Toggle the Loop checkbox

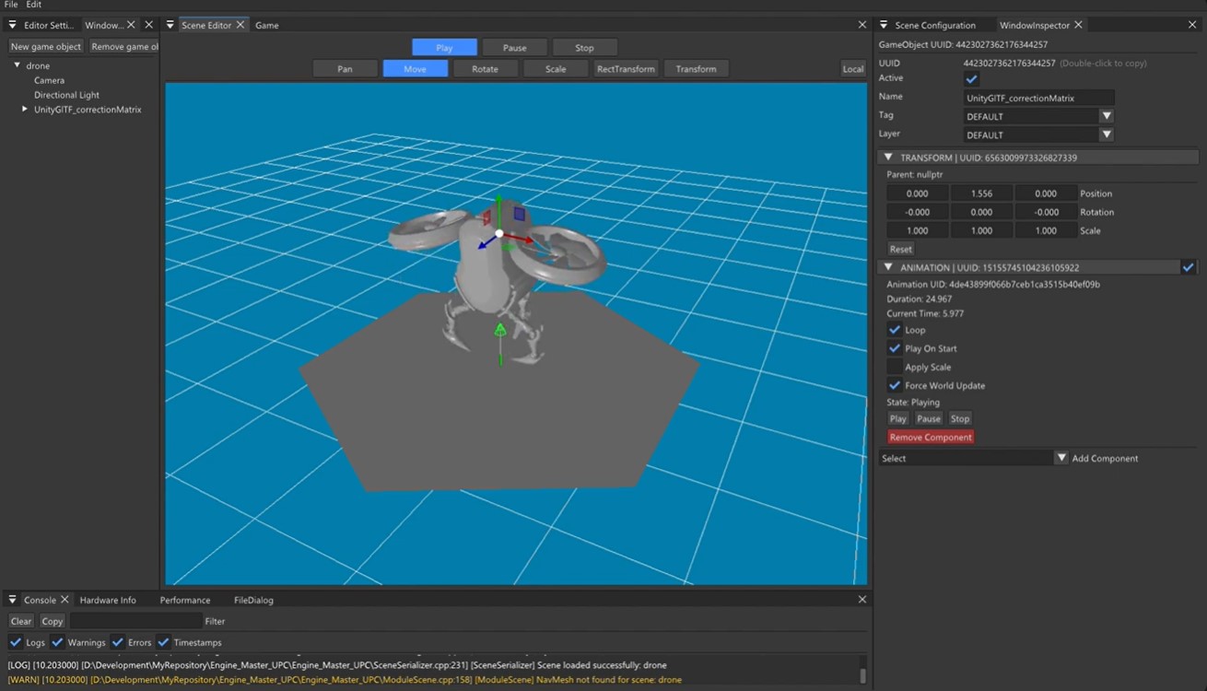(894, 330)
